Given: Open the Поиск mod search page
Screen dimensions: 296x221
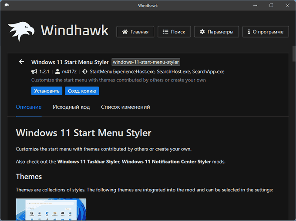Looking at the screenshot, I should pos(174,32).
